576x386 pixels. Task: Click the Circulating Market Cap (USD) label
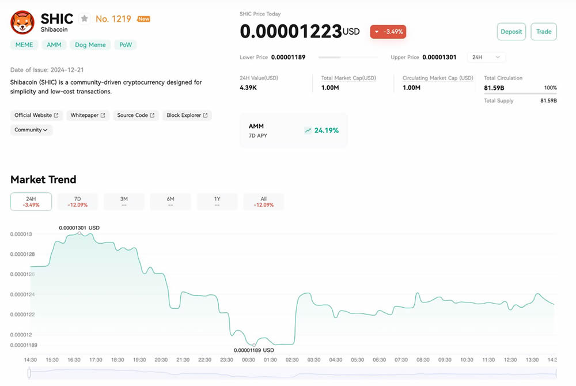pos(438,78)
